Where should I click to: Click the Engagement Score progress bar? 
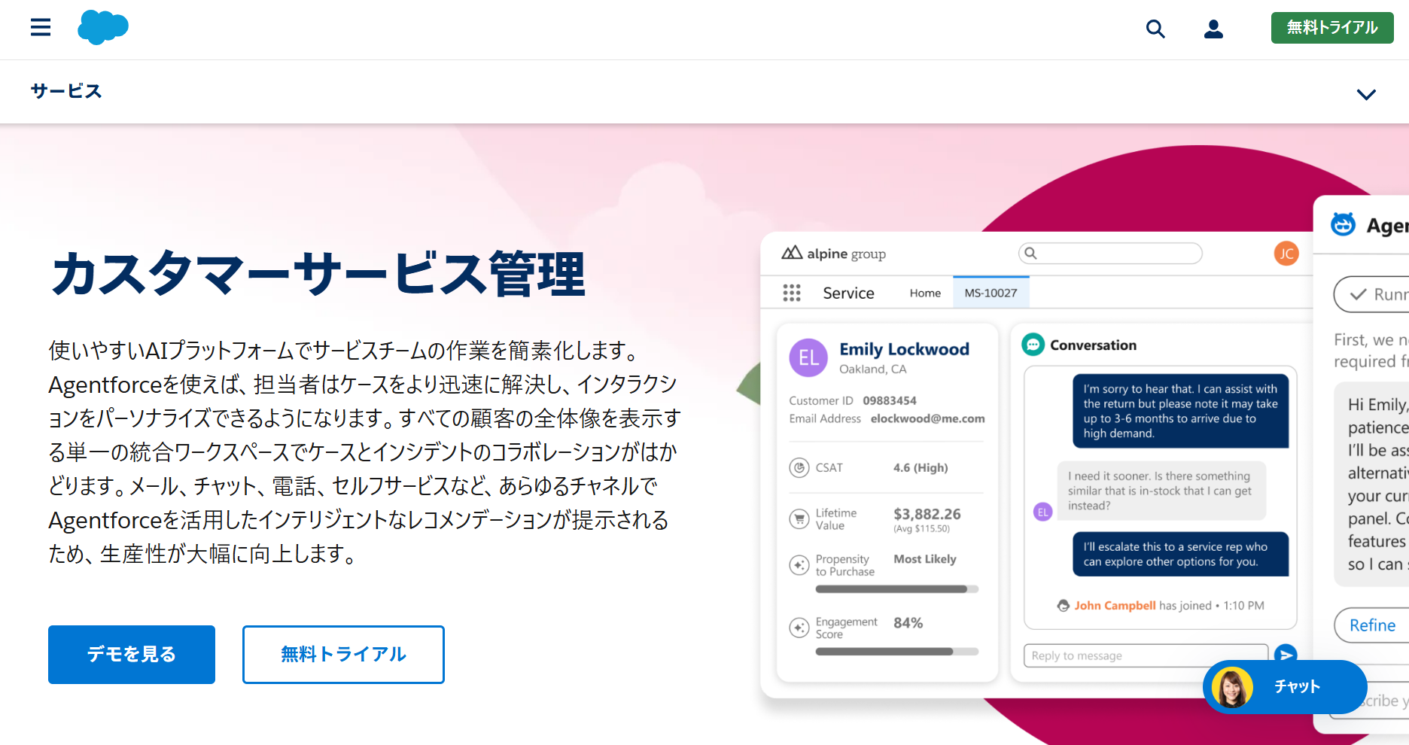(896, 652)
